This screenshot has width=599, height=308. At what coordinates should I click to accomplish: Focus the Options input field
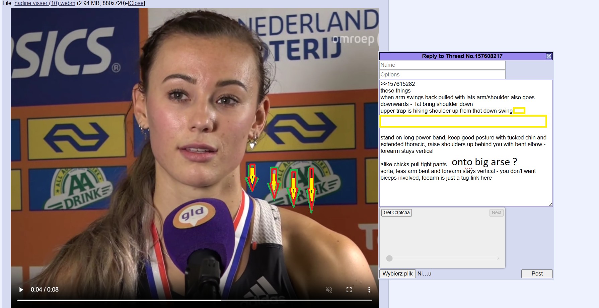click(442, 74)
